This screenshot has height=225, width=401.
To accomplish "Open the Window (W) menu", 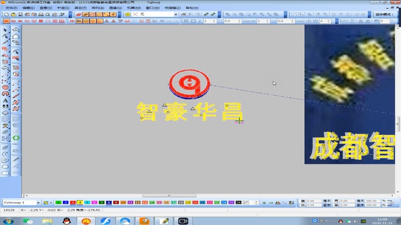I will pos(153,8).
